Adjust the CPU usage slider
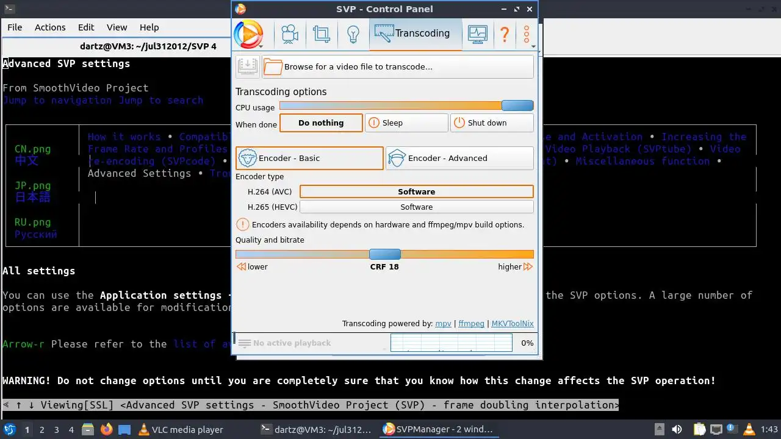781x439 pixels. coord(406,106)
